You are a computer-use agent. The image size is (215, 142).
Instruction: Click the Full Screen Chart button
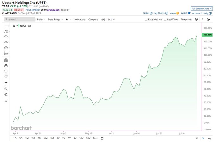(202, 9)
